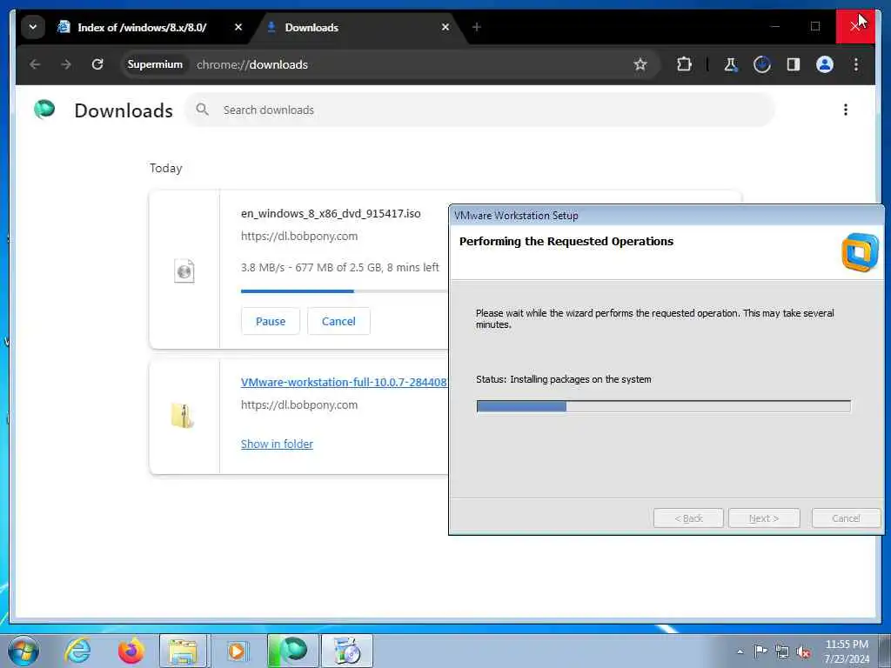This screenshot has width=891, height=668.
Task: Launch Firefox from the taskbar
Action: (131, 651)
